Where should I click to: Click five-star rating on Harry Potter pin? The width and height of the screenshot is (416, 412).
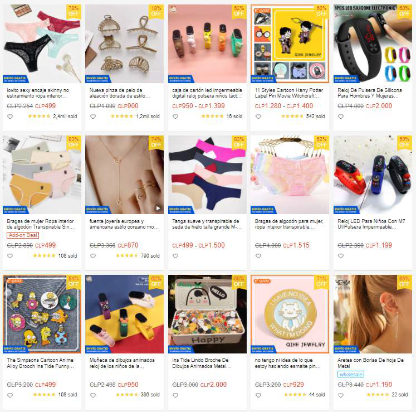click(292, 116)
